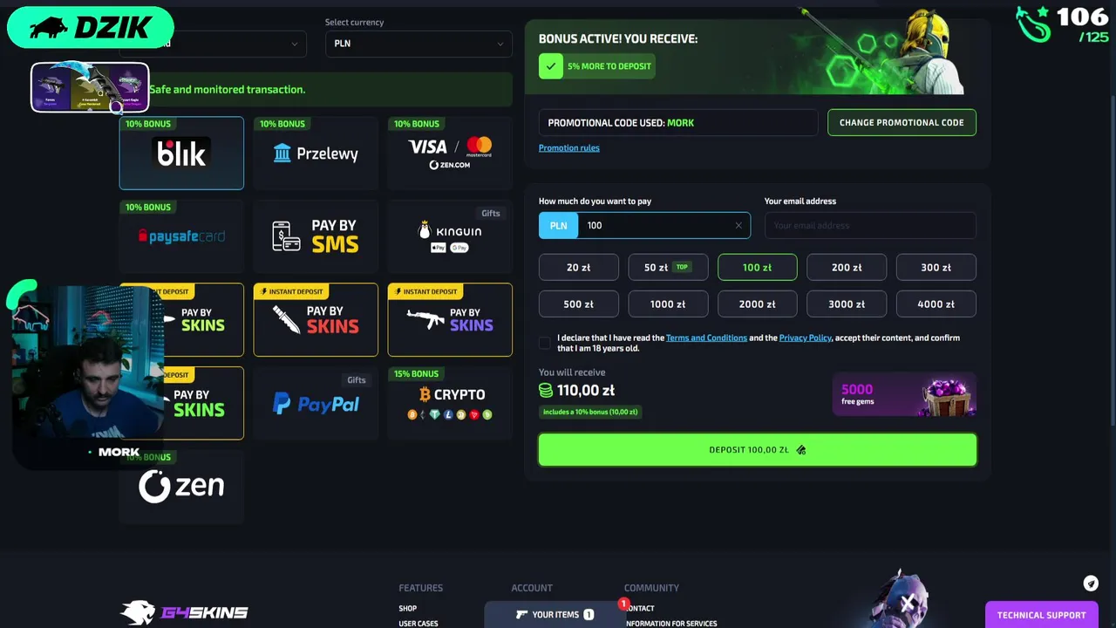Open the Privacy Policy link
This screenshot has height=628, width=1116.
(805, 338)
